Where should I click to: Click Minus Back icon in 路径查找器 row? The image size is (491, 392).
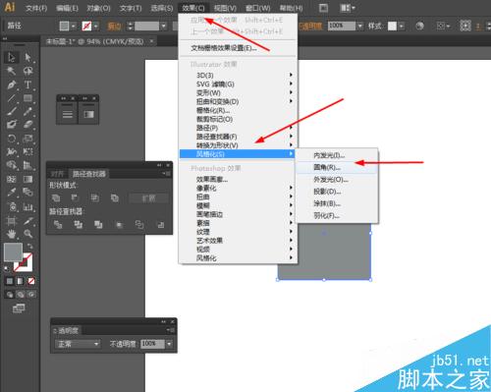(x=160, y=225)
